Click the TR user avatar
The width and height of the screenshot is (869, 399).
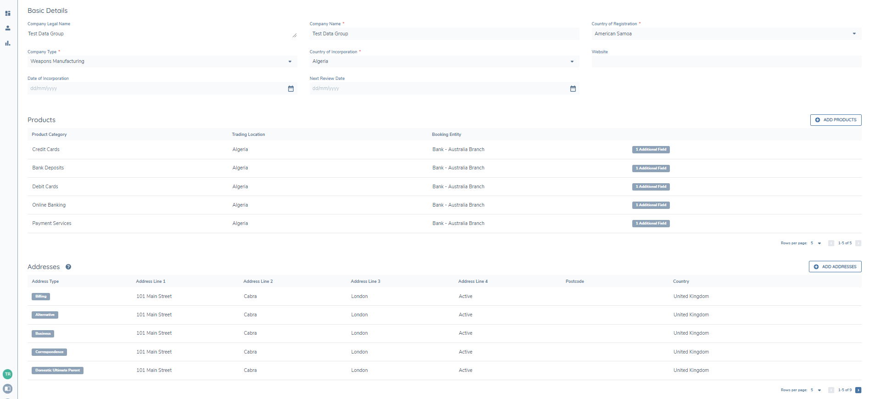[8, 374]
